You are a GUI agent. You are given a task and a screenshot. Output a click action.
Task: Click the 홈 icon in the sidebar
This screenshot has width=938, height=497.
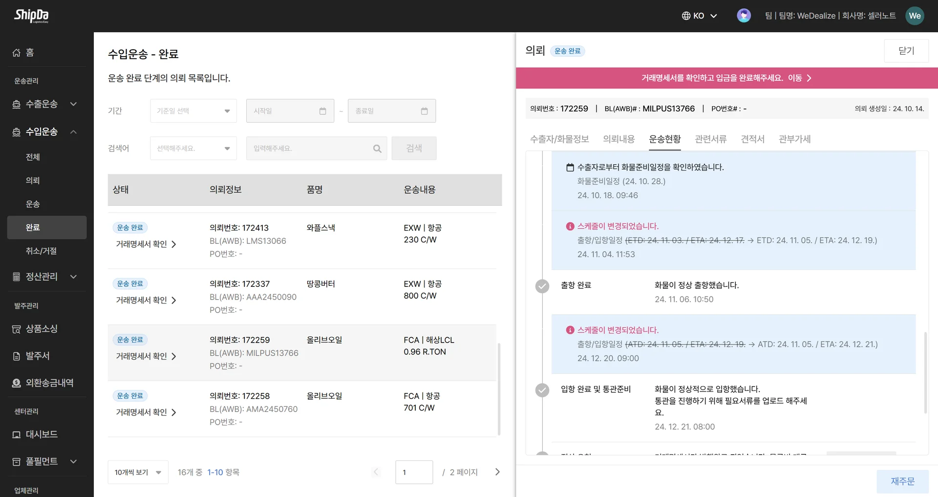click(17, 52)
